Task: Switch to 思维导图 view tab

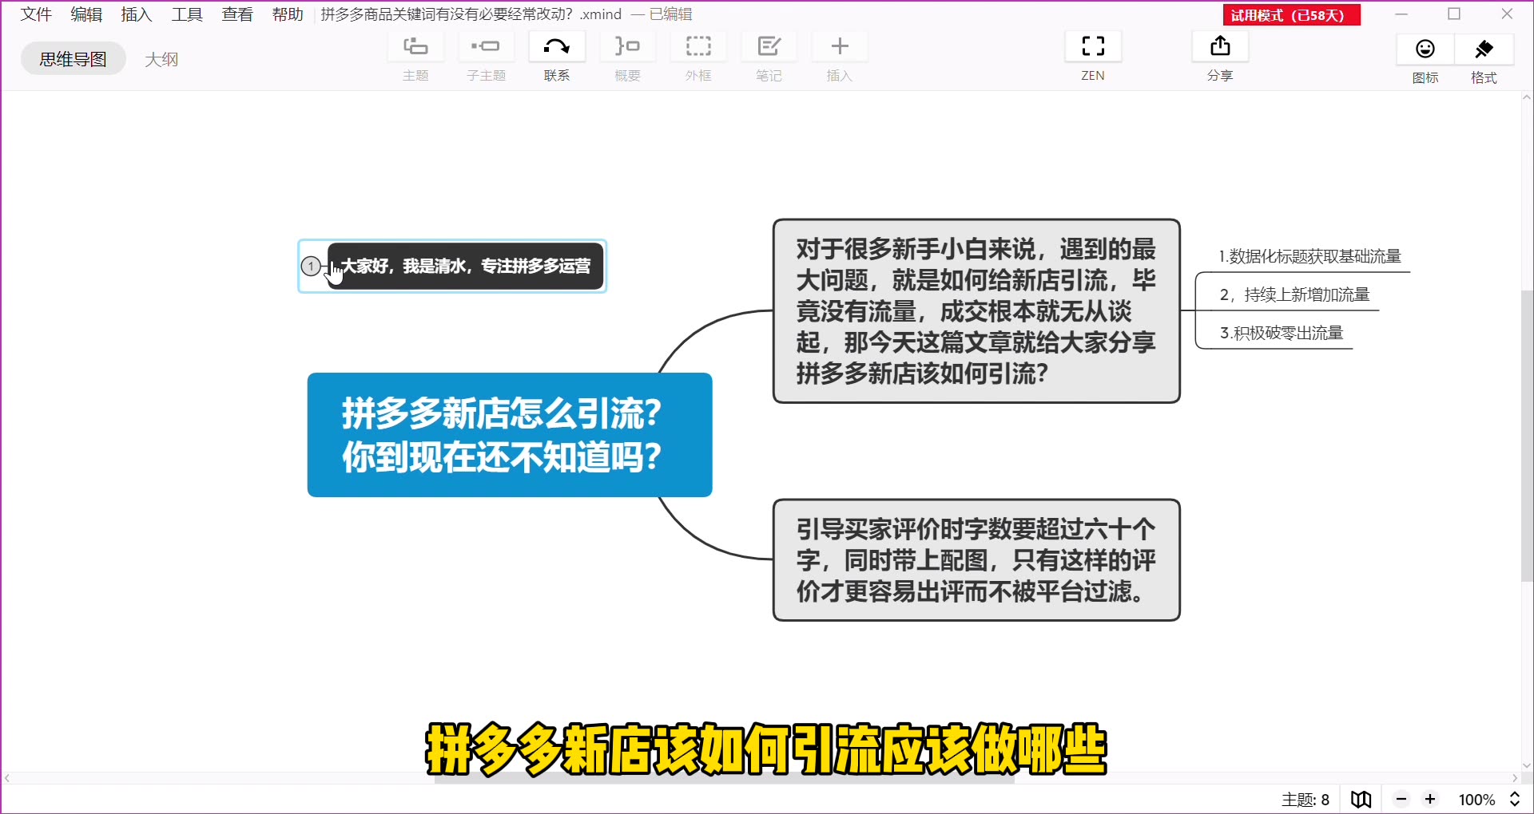Action: pos(74,59)
